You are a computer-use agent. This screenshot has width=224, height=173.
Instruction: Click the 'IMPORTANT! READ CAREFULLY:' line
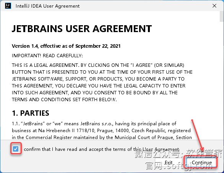[x=47, y=55]
